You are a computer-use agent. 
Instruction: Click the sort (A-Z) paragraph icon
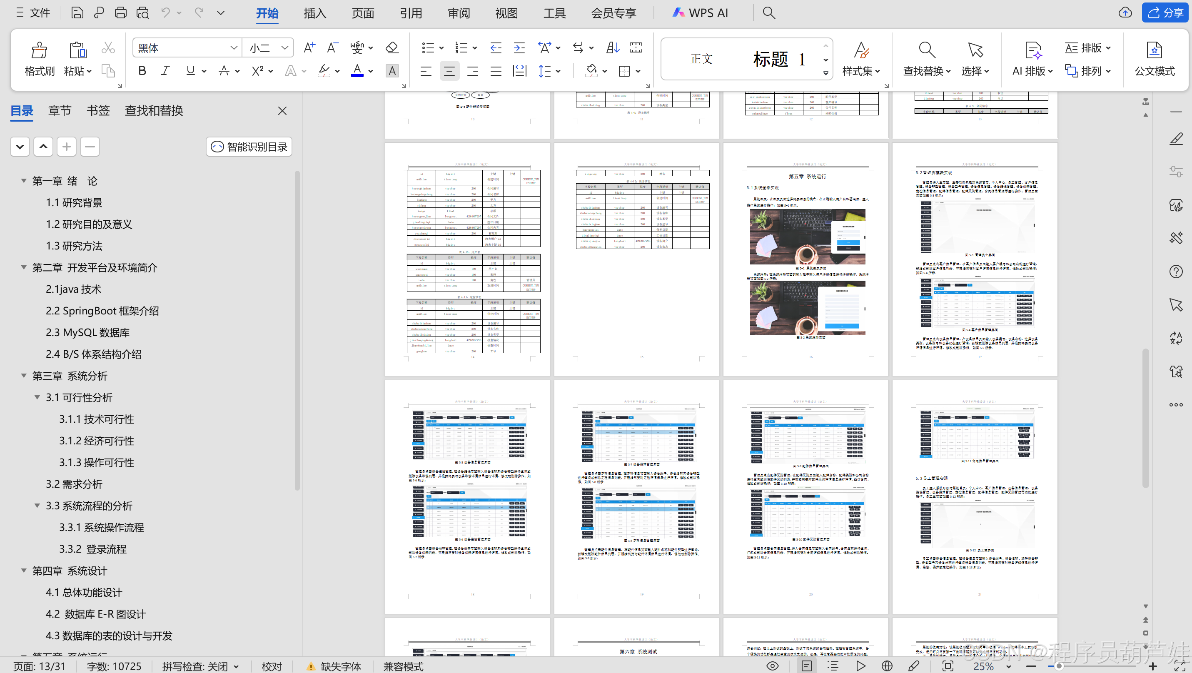click(612, 47)
